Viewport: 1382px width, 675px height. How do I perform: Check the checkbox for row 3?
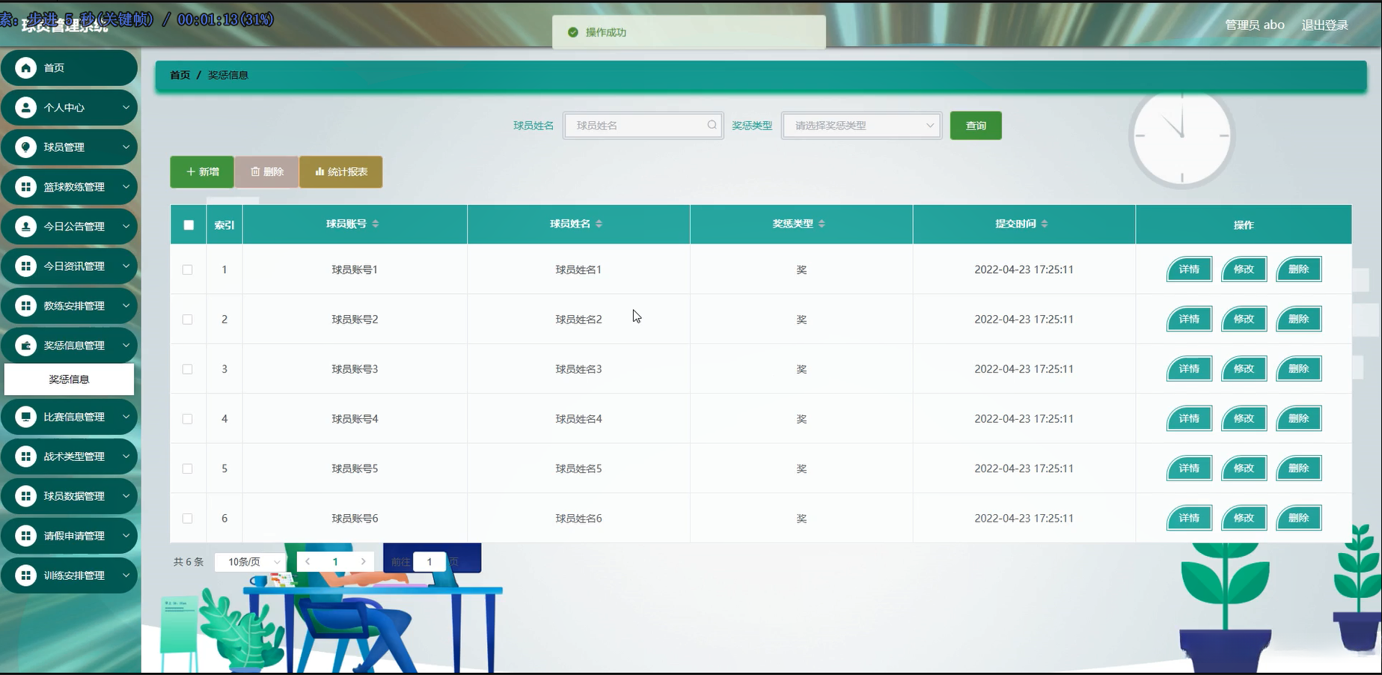187,369
